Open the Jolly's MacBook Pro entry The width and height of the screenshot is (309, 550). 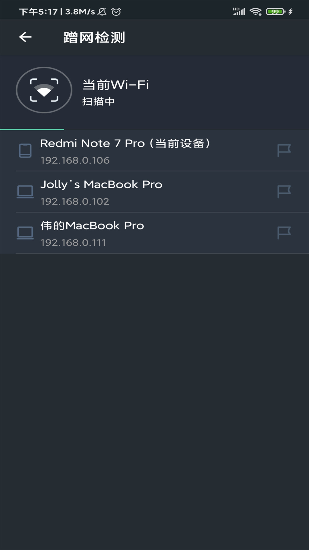point(101,184)
